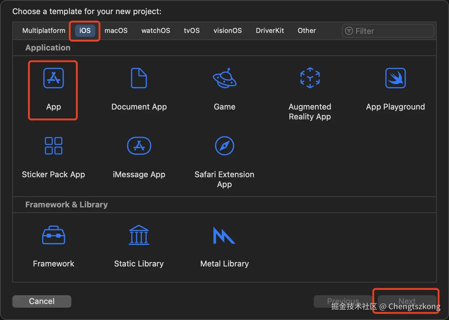The height and width of the screenshot is (320, 449).
Task: Pick the Safari Extension App compass icon
Action: pyautogui.click(x=224, y=146)
